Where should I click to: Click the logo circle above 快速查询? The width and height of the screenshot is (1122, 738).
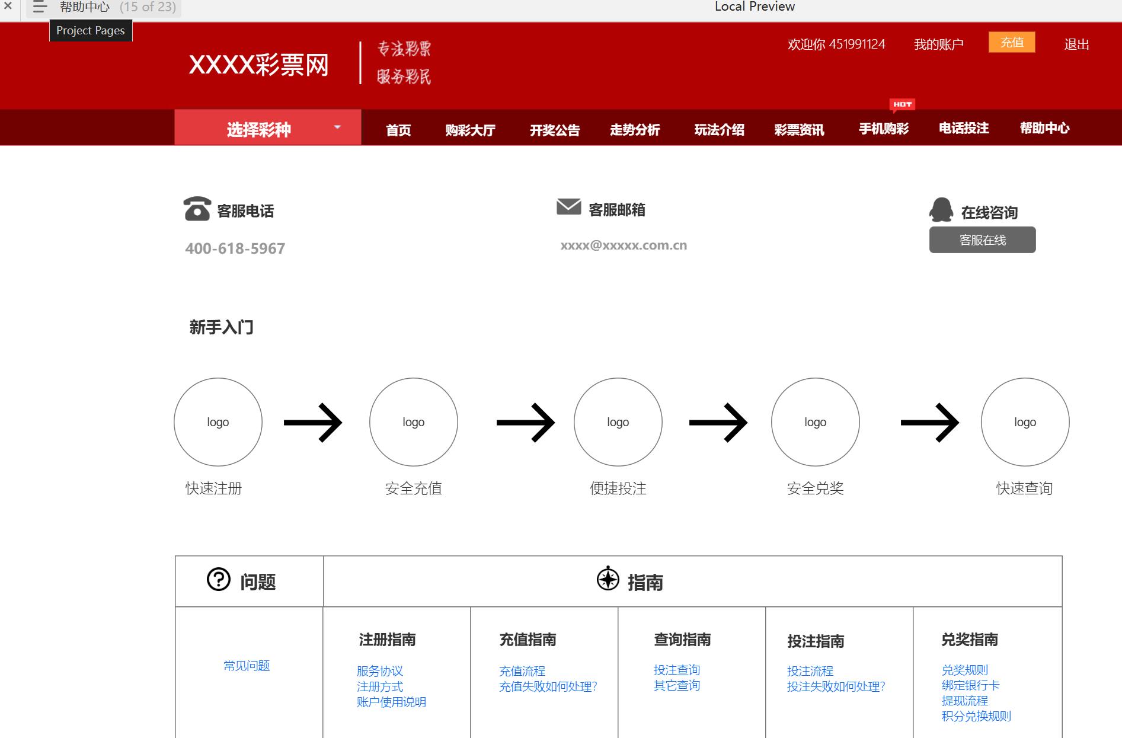point(1025,422)
